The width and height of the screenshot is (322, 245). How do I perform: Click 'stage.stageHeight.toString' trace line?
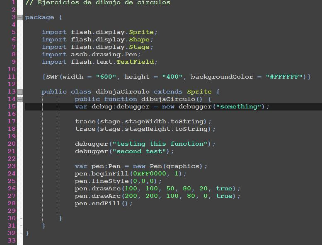tap(155, 129)
